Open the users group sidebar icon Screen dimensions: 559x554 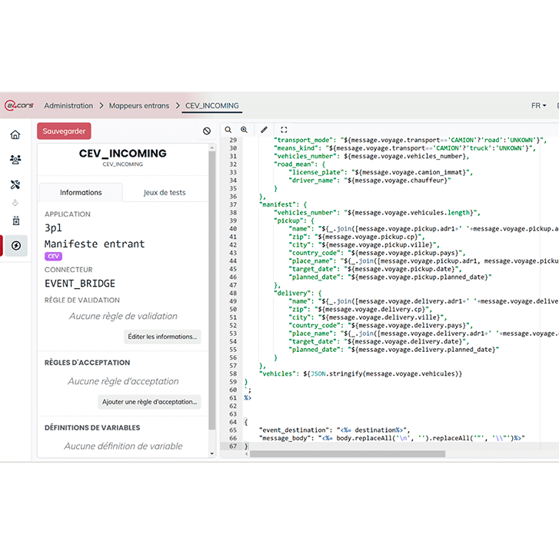[15, 160]
